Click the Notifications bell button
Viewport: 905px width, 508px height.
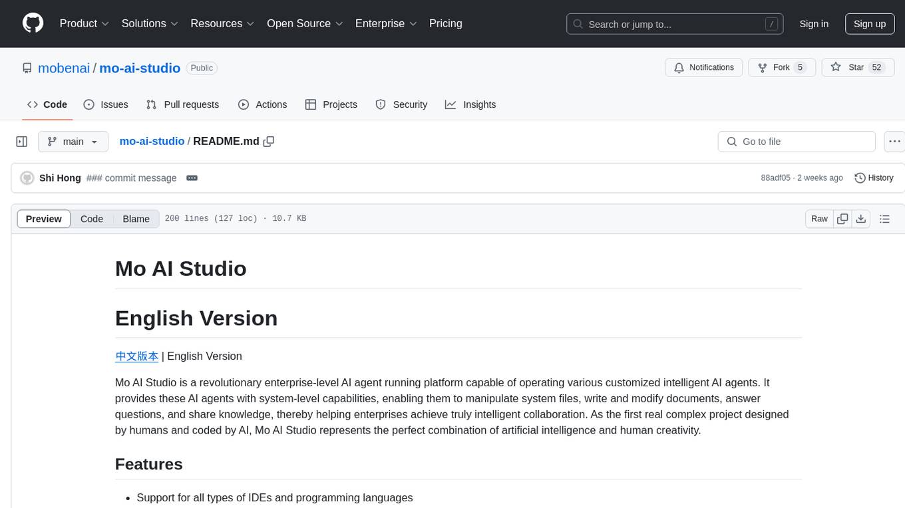click(x=704, y=68)
